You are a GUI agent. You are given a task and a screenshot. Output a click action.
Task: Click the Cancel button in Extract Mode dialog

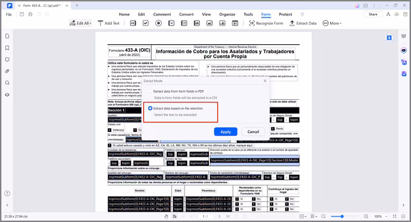253,132
